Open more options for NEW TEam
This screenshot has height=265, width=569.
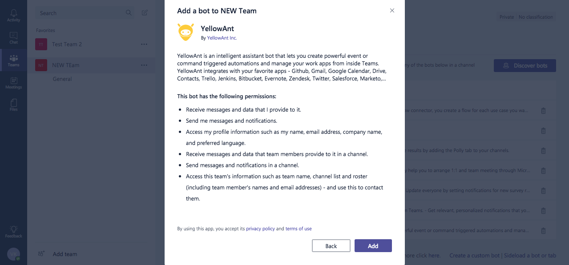tap(144, 65)
